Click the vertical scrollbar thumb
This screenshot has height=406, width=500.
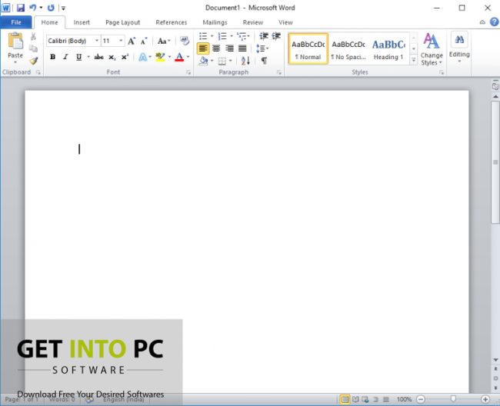click(495, 162)
